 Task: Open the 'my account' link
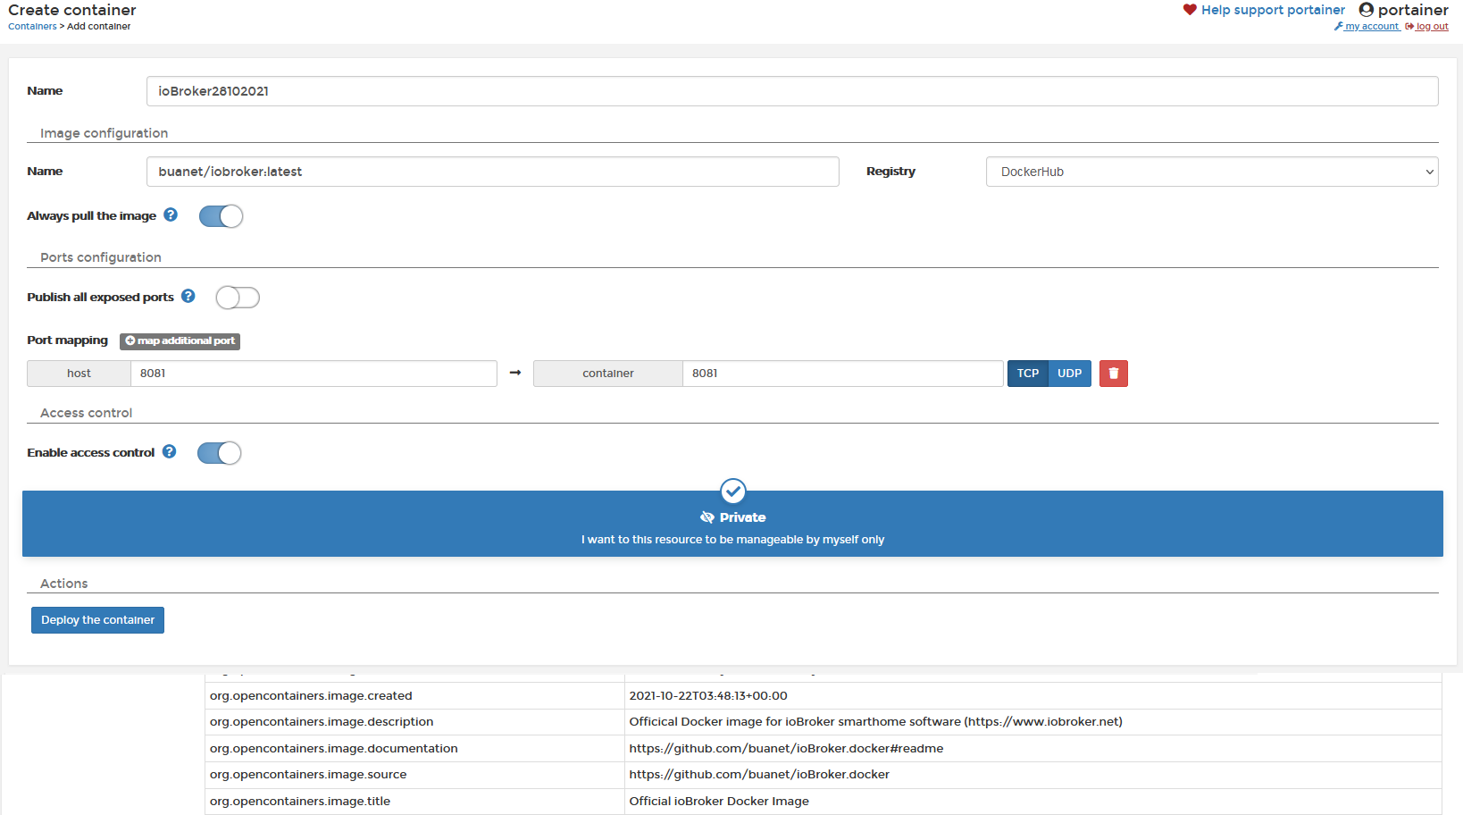click(x=1372, y=27)
